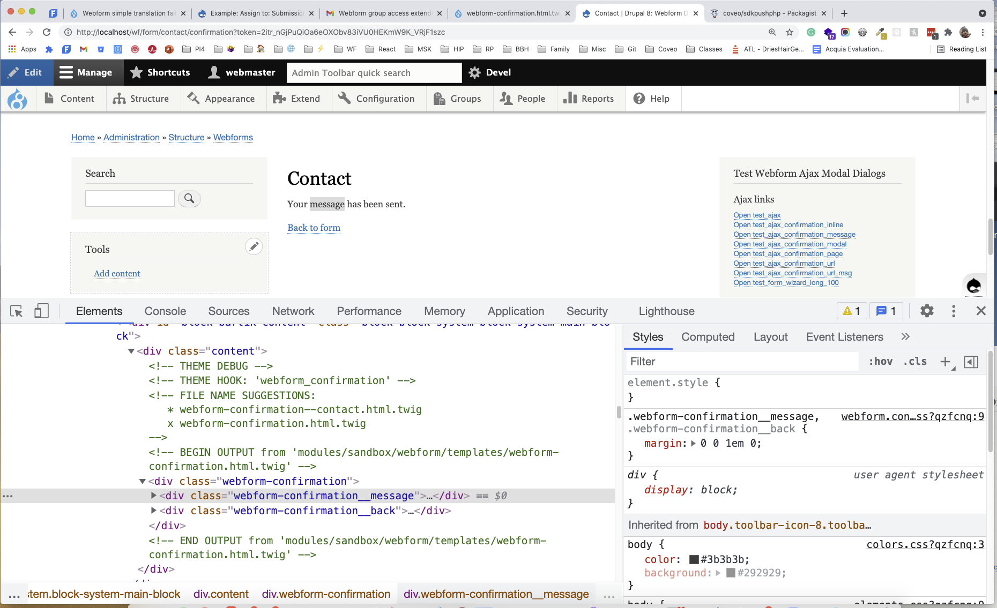Screen dimensions: 997x608
Task: Click the Drupal logo in the admin toolbar
Action: 18,99
